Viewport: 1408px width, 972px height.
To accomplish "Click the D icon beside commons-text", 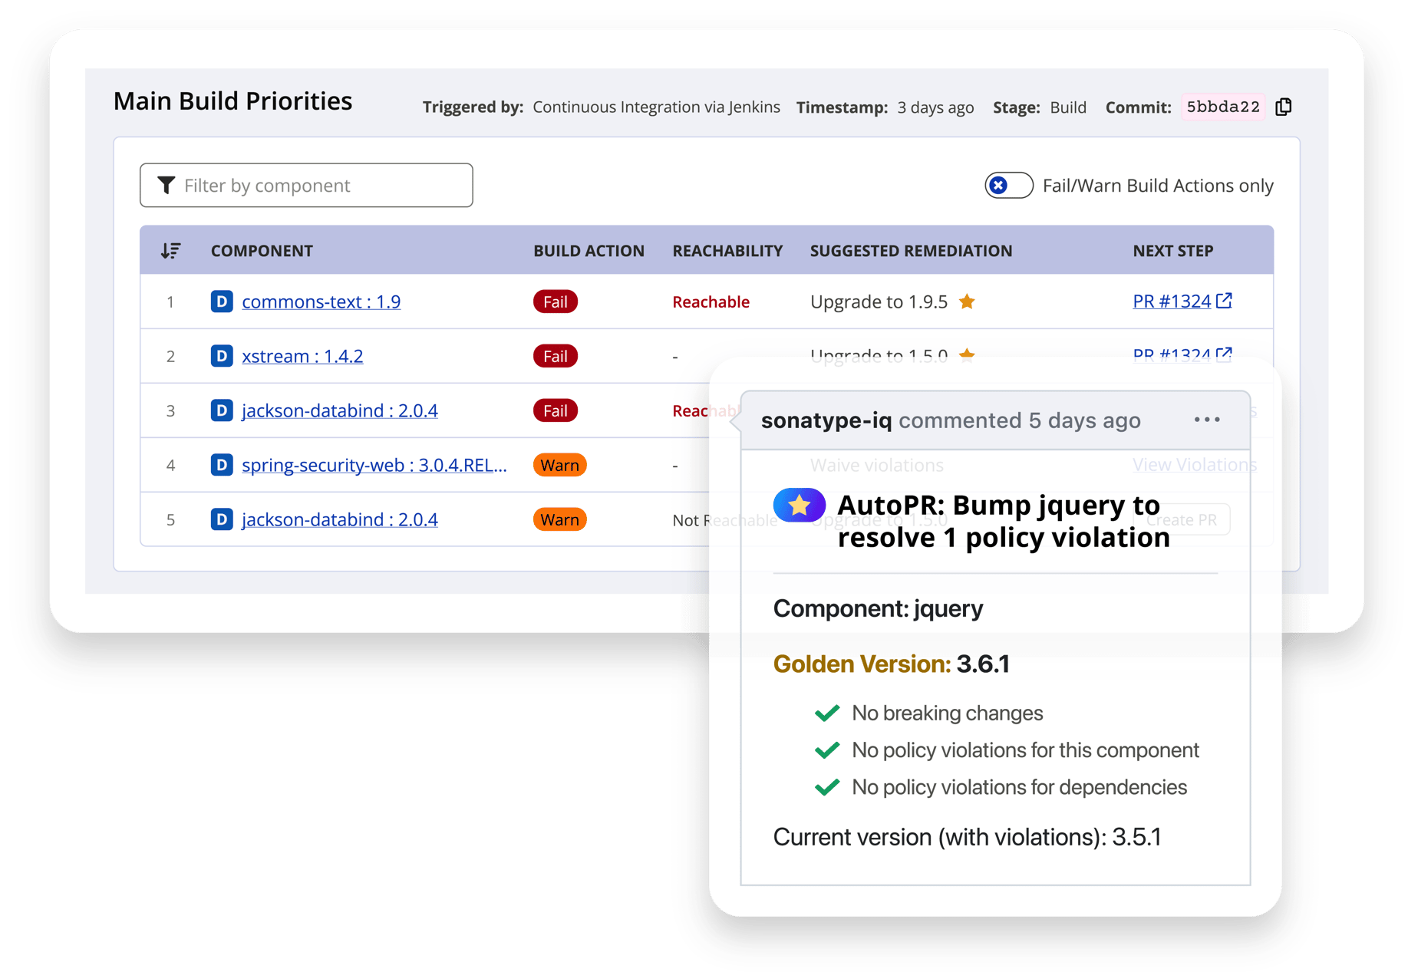I will 222,301.
